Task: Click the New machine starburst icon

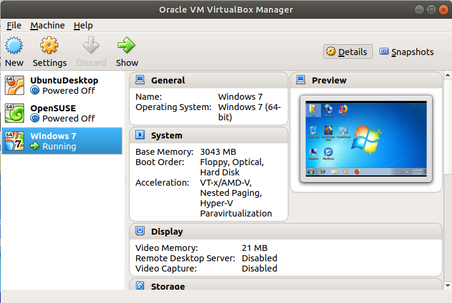Action: click(x=14, y=45)
